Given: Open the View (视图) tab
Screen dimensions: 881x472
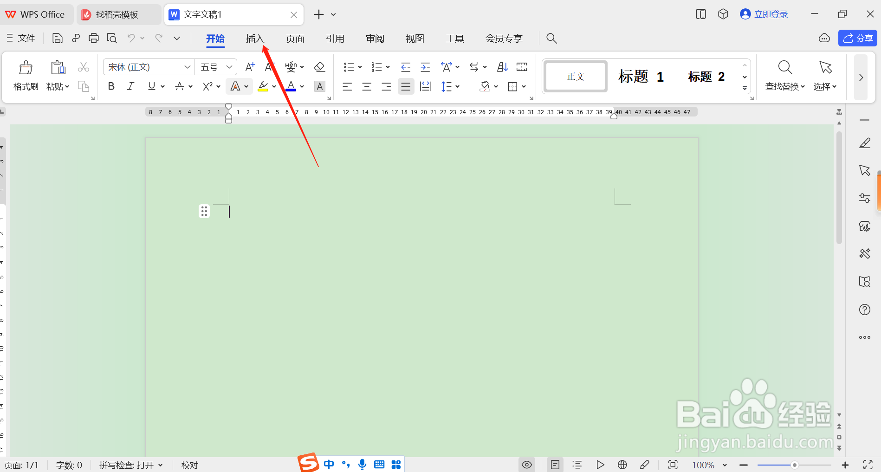Looking at the screenshot, I should pos(415,39).
